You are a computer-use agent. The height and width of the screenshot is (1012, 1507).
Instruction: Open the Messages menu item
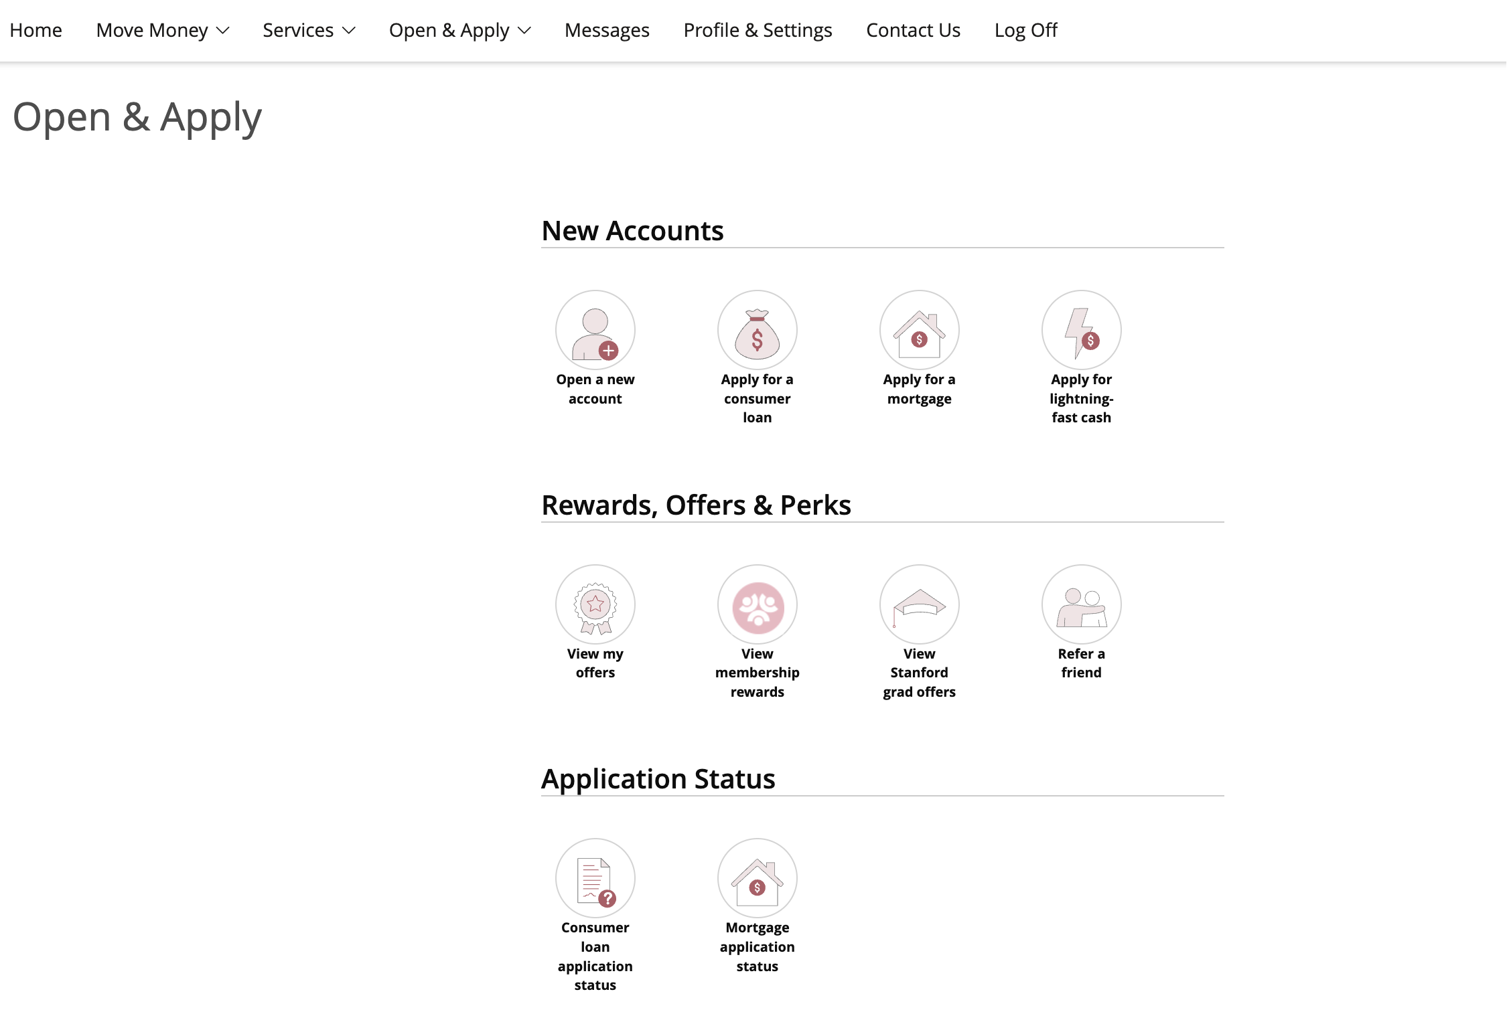[607, 30]
